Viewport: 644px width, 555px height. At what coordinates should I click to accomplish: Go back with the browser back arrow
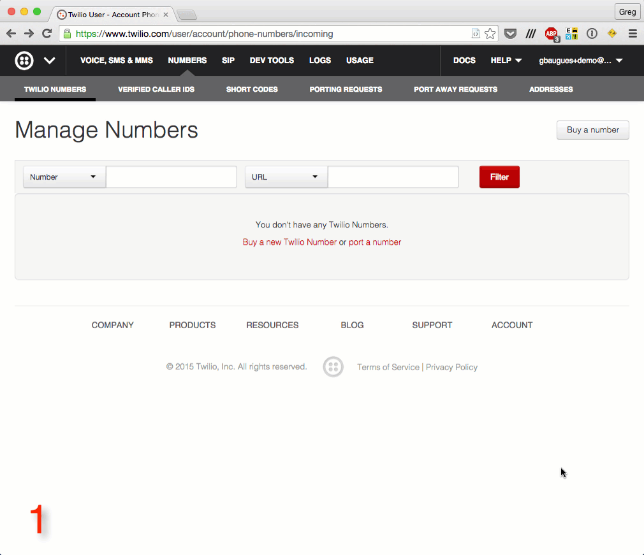11,34
